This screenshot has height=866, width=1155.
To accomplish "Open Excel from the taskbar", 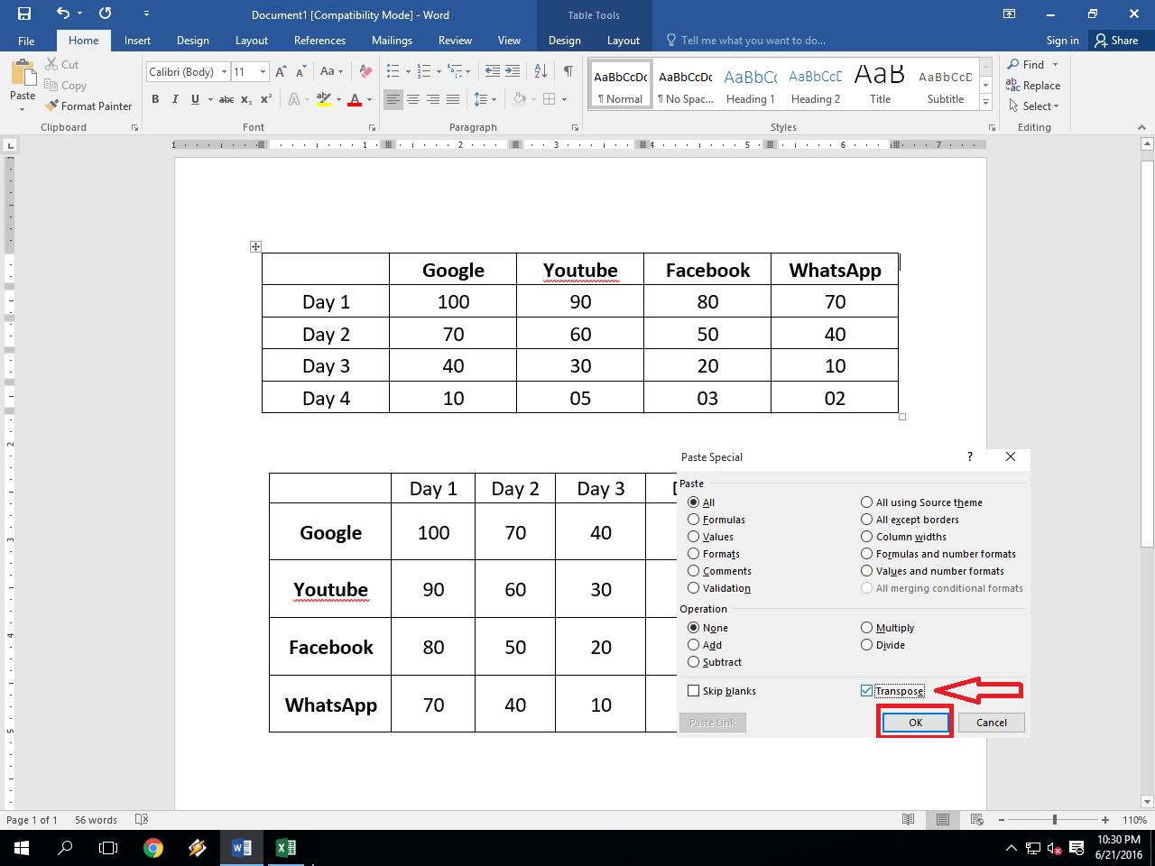I will (x=286, y=847).
